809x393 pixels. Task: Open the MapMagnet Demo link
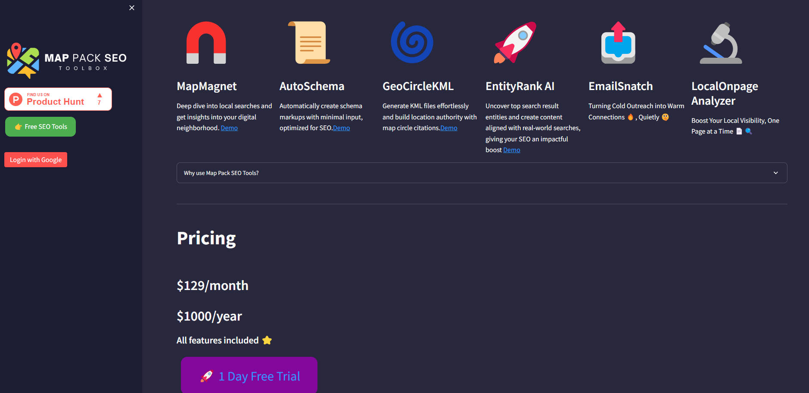[x=229, y=128]
